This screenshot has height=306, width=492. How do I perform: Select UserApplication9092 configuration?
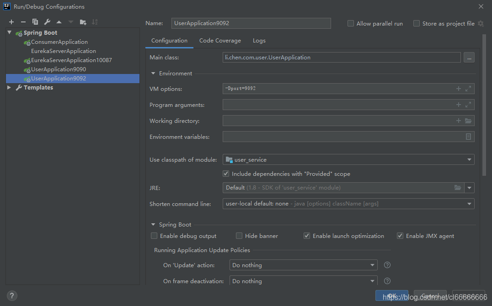pyautogui.click(x=73, y=79)
